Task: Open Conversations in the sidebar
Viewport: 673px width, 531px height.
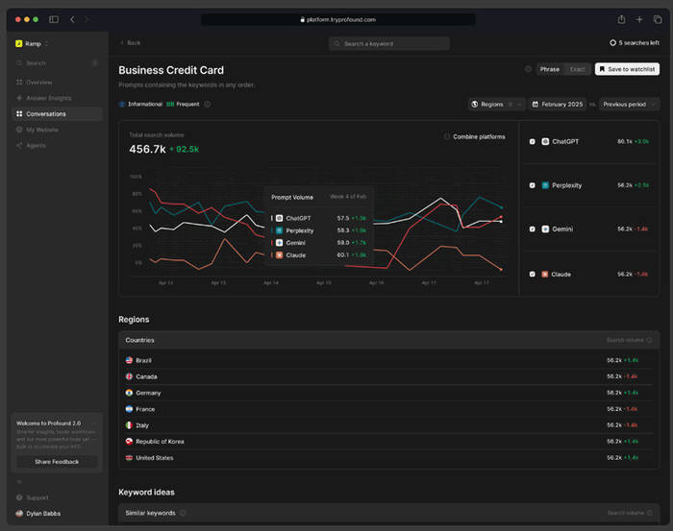Action: click(x=46, y=113)
